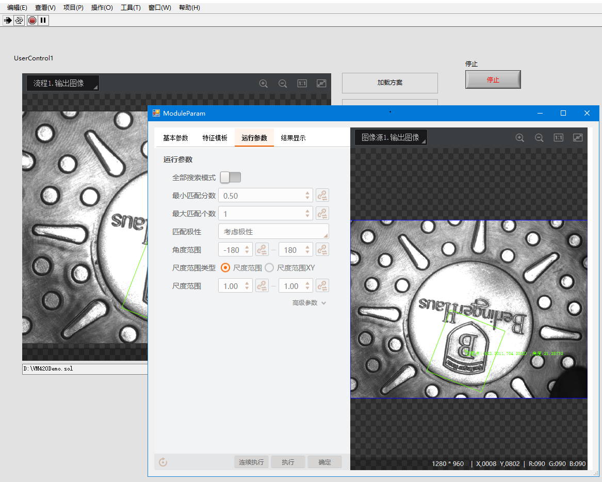Click link icon after 尺度范围 minimum 1.00
This screenshot has width=602, height=482.
pyautogui.click(x=262, y=286)
